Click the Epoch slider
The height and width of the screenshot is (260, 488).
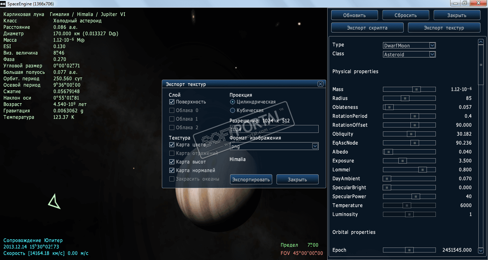click(409, 250)
